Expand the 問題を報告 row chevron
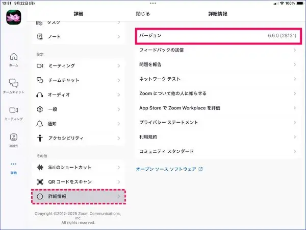The width and height of the screenshot is (306, 230). 294,64
